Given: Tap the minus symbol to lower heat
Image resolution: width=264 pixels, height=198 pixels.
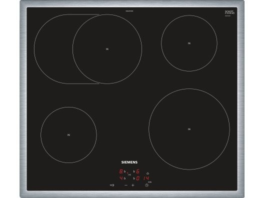Looking at the screenshot, I should [126, 185].
